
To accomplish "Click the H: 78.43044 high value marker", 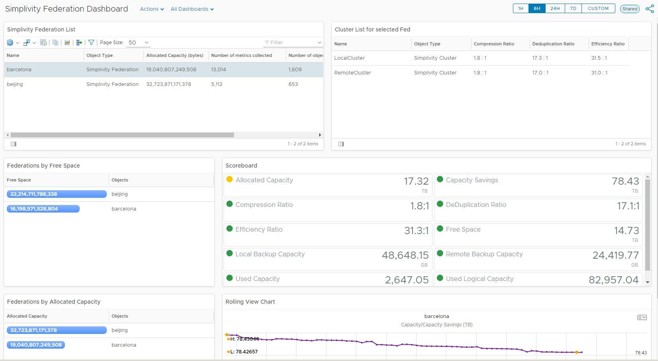I will click(x=243, y=339).
